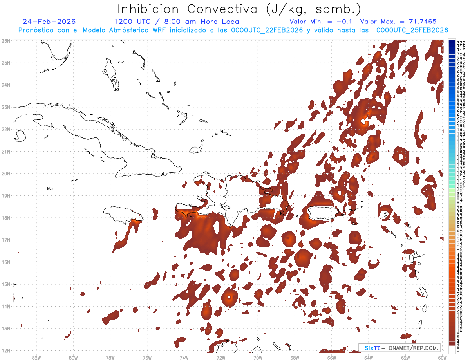Click the '18N' latitude label

tap(6, 218)
